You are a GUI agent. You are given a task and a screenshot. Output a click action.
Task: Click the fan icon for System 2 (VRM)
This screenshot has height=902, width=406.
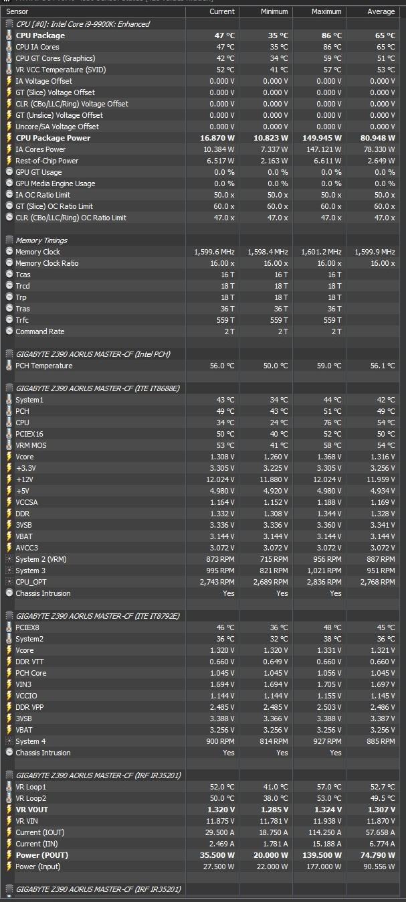pos(9,559)
